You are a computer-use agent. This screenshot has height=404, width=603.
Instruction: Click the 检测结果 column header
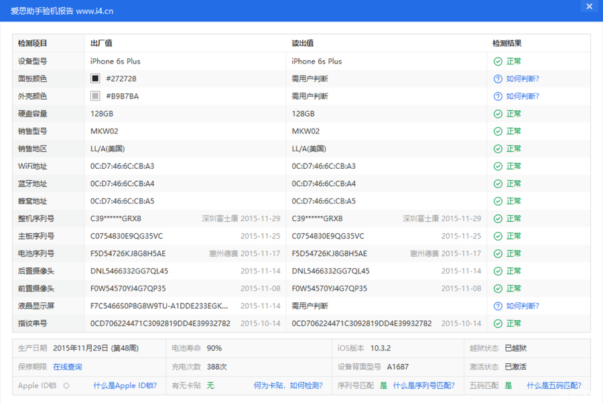[507, 43]
